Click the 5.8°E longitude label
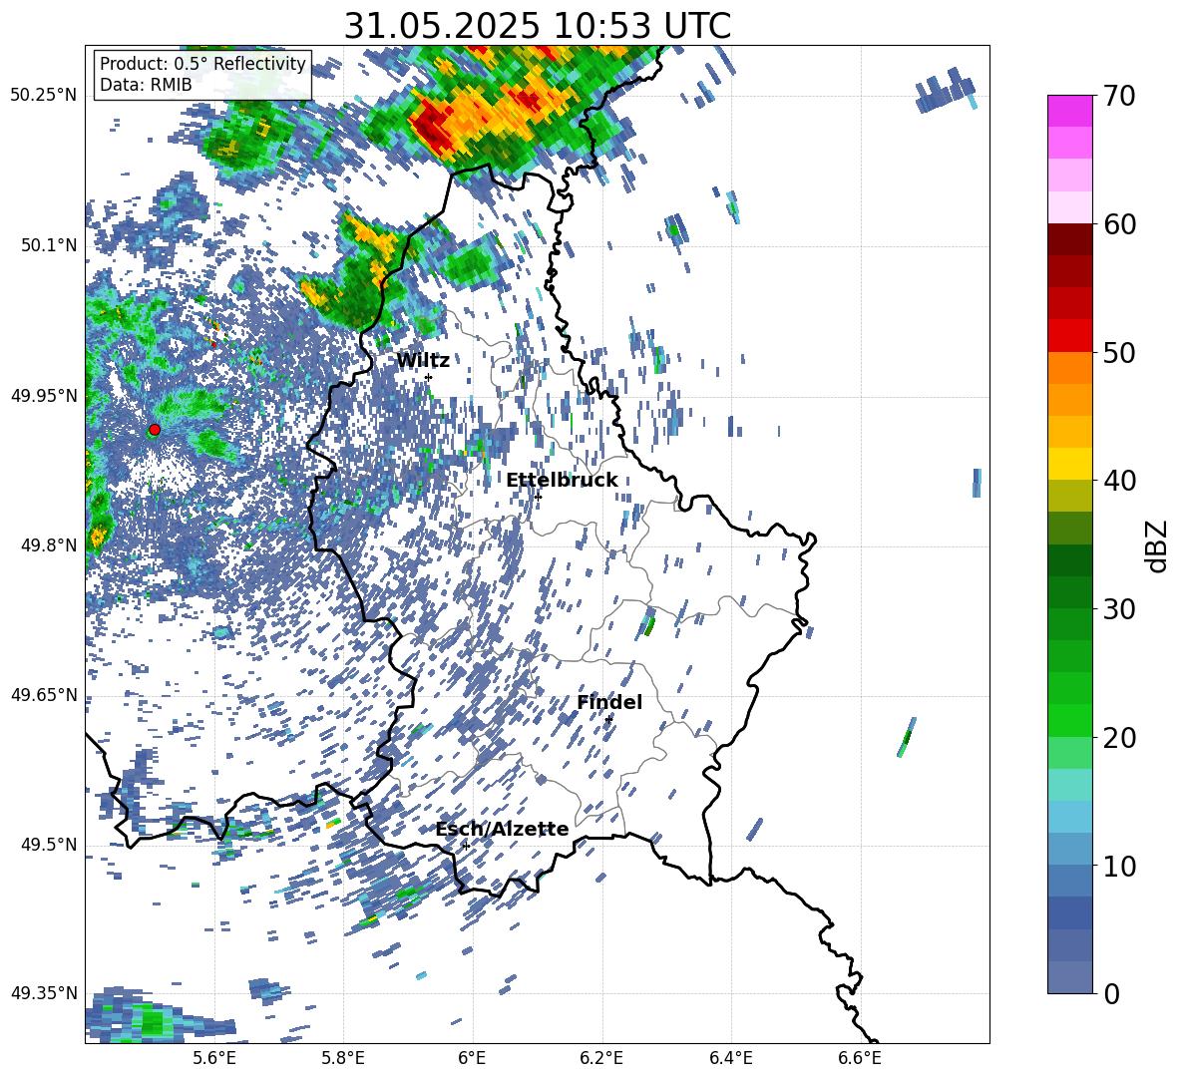 (x=343, y=1058)
